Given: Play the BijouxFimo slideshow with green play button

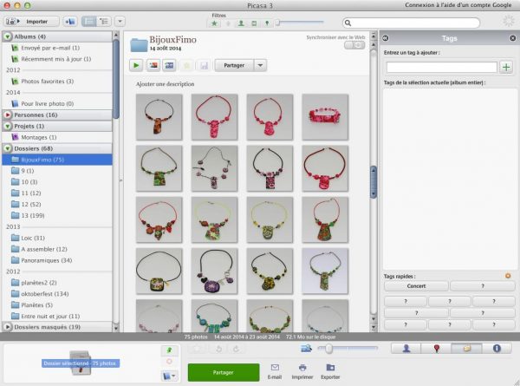Looking at the screenshot, I should click(x=137, y=65).
